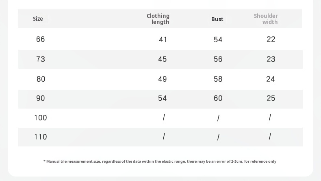Click the slash under Bust for size 100
This screenshot has height=181, width=321.
[218, 118]
